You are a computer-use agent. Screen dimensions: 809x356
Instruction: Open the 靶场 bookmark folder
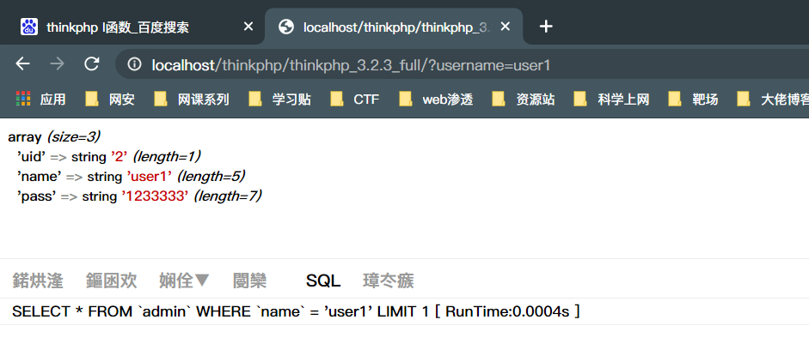pyautogui.click(x=693, y=99)
